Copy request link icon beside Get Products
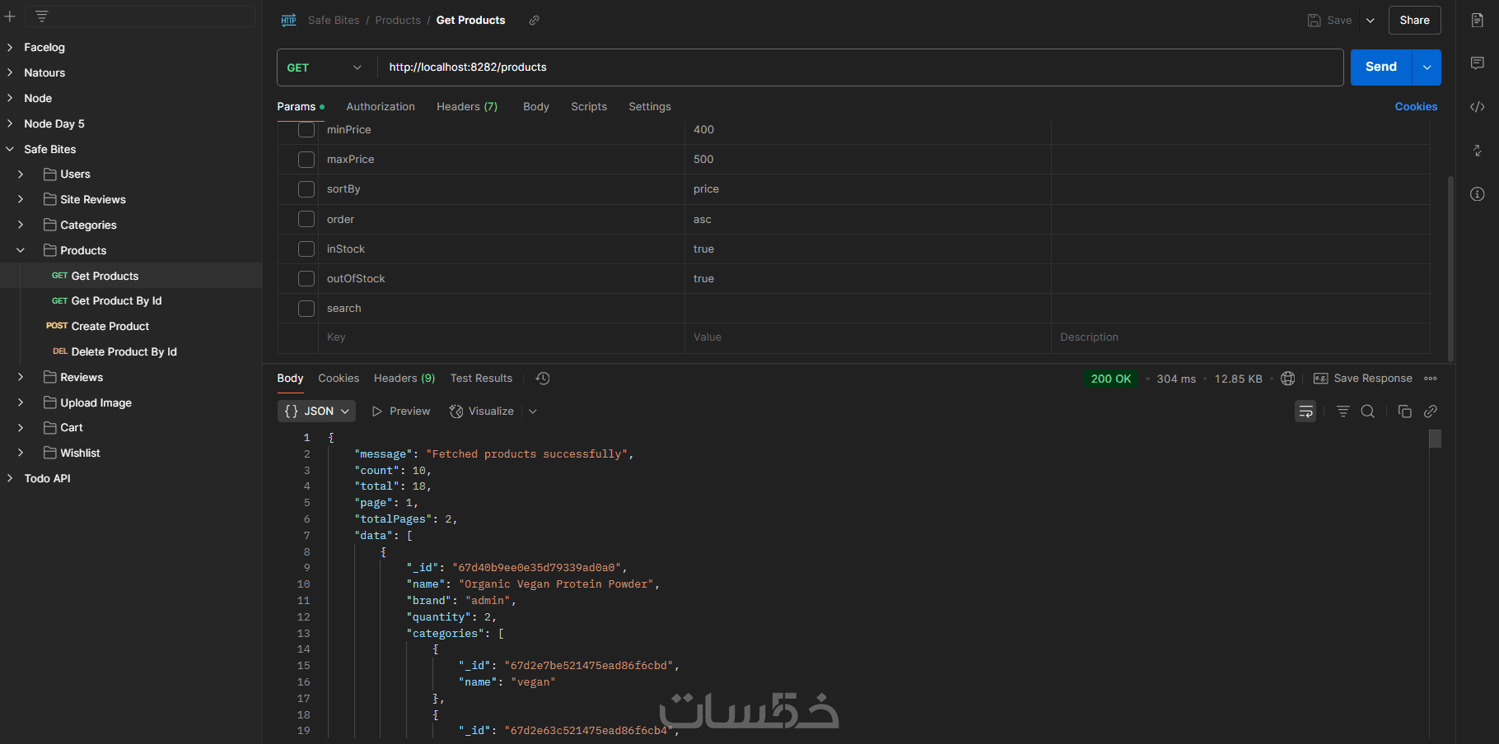1499x744 pixels. 534,21
